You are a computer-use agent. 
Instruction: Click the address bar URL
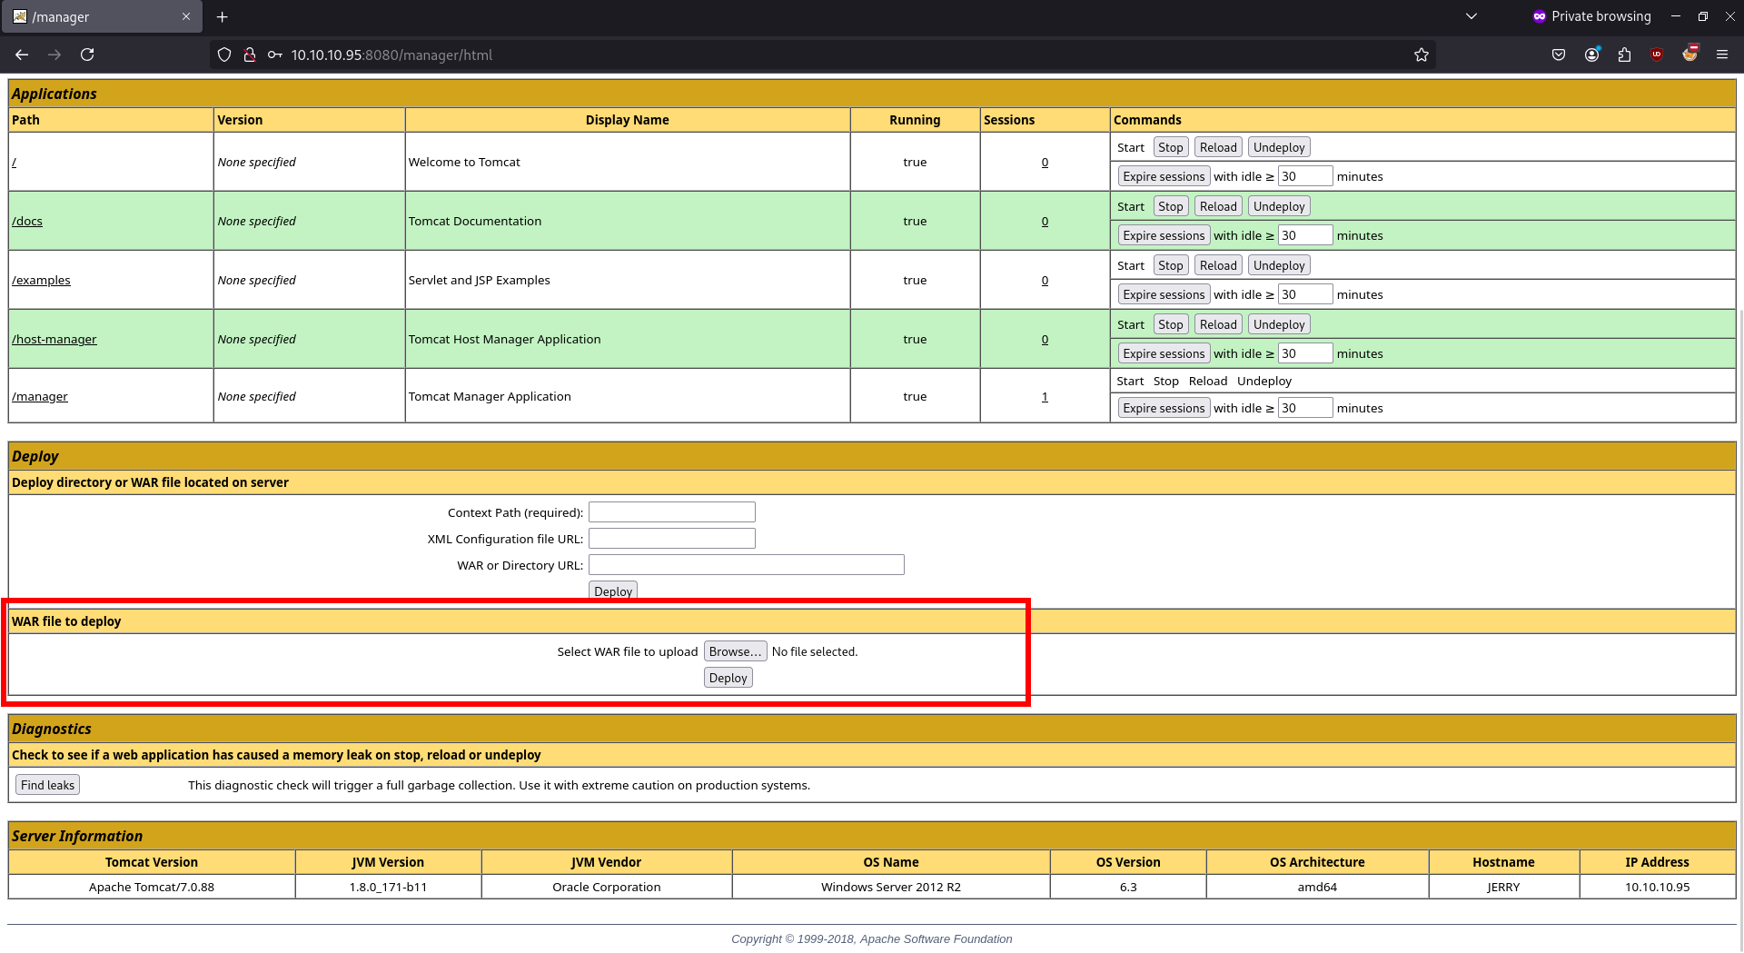[x=391, y=55]
